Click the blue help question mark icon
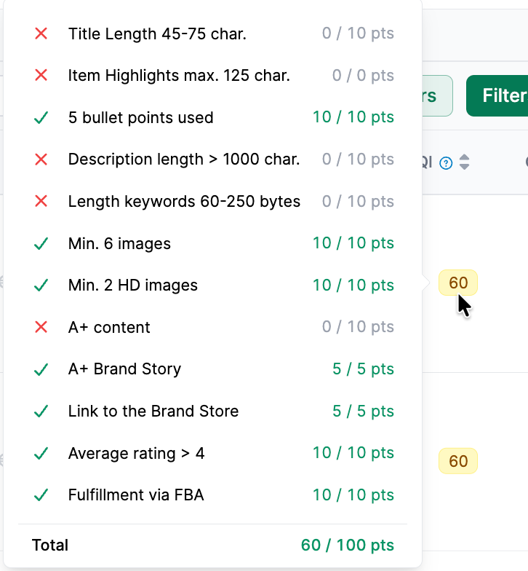528x571 pixels. tap(446, 163)
